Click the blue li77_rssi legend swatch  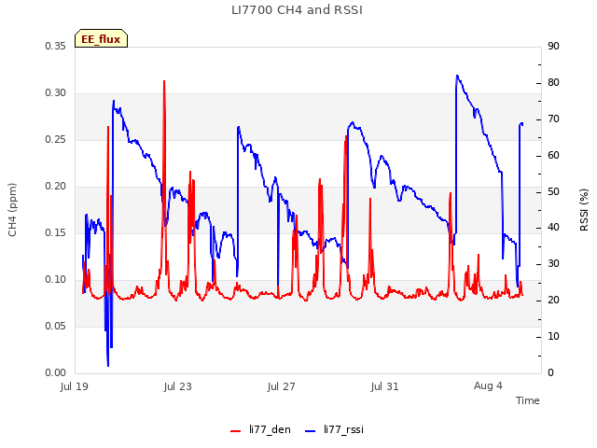coord(311,431)
